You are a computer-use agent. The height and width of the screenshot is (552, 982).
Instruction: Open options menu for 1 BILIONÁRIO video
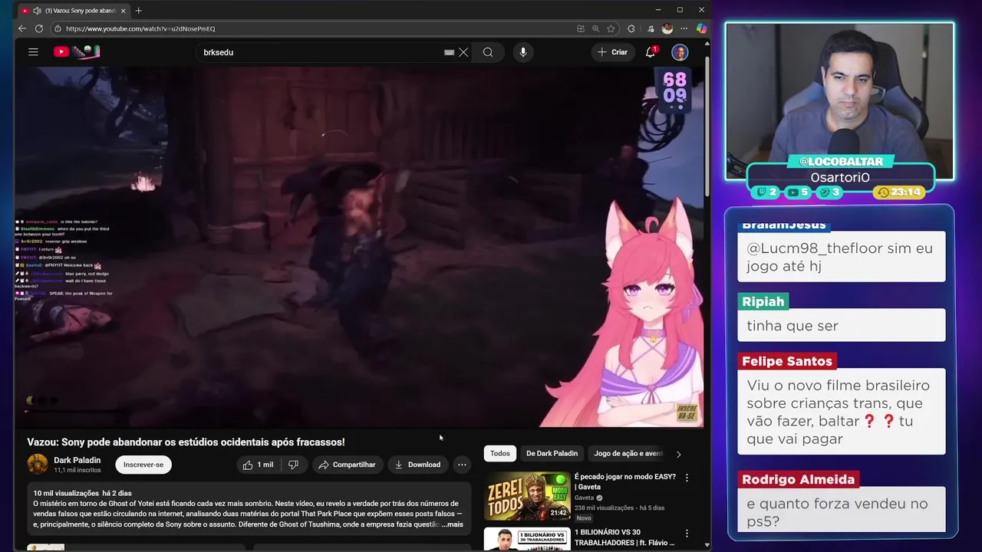coord(687,534)
